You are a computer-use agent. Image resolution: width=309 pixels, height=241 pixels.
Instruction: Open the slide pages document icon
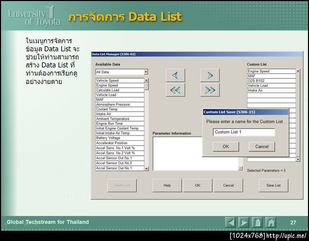[x=257, y=223]
